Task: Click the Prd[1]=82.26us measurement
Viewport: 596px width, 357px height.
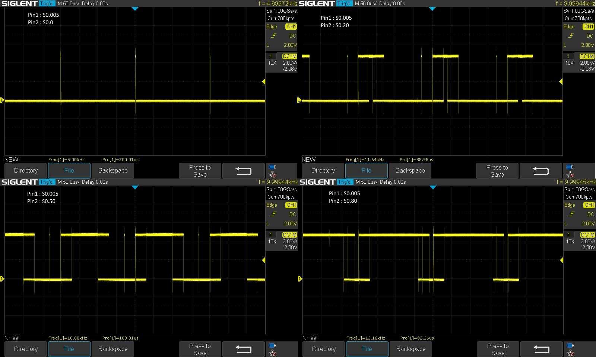Action: 417,338
